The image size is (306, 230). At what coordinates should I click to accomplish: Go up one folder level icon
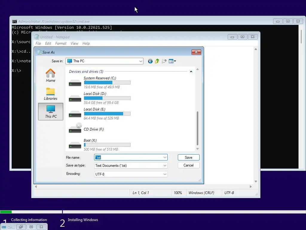pos(157,61)
